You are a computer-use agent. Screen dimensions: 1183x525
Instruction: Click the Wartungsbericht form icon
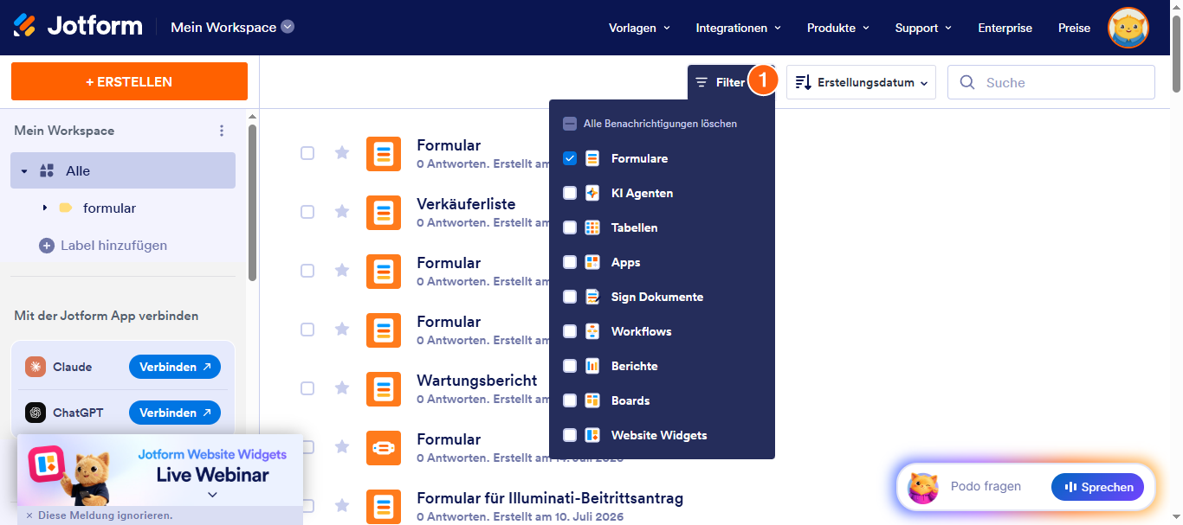[x=384, y=389]
